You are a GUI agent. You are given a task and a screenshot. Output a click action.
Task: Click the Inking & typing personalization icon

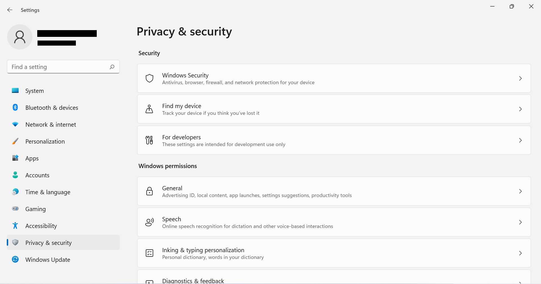(x=149, y=253)
